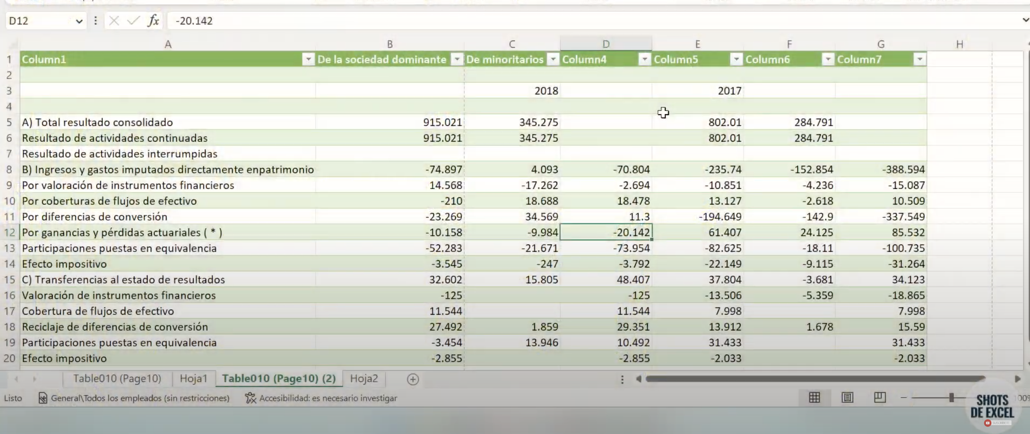Screen dimensions: 1030x434
Task: Click the horizontal scrollbar thumb
Action: pyautogui.click(x=815, y=379)
